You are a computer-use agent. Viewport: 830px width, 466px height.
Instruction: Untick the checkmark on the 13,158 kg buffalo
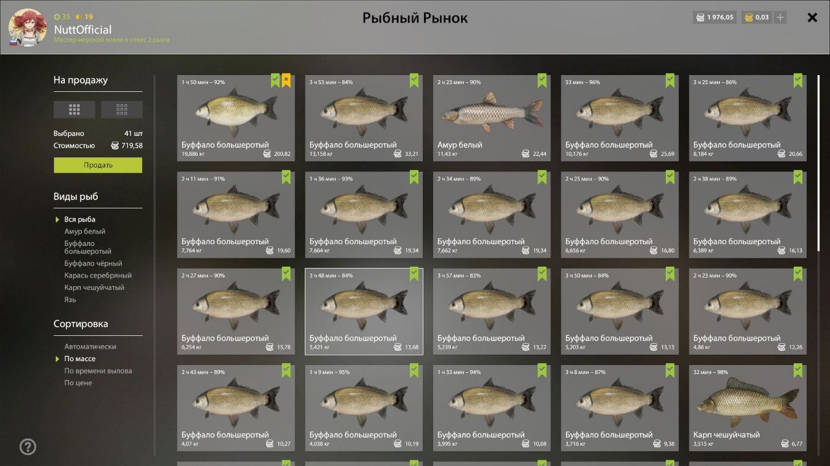click(414, 81)
